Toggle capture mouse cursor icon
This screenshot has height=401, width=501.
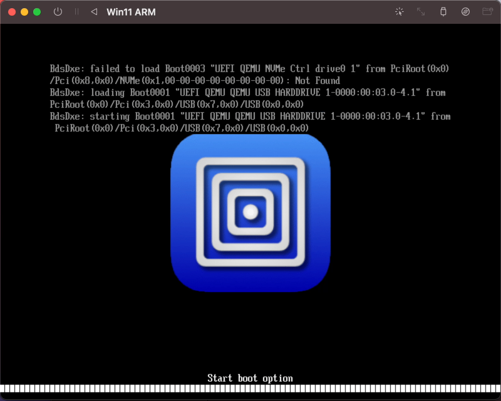399,12
